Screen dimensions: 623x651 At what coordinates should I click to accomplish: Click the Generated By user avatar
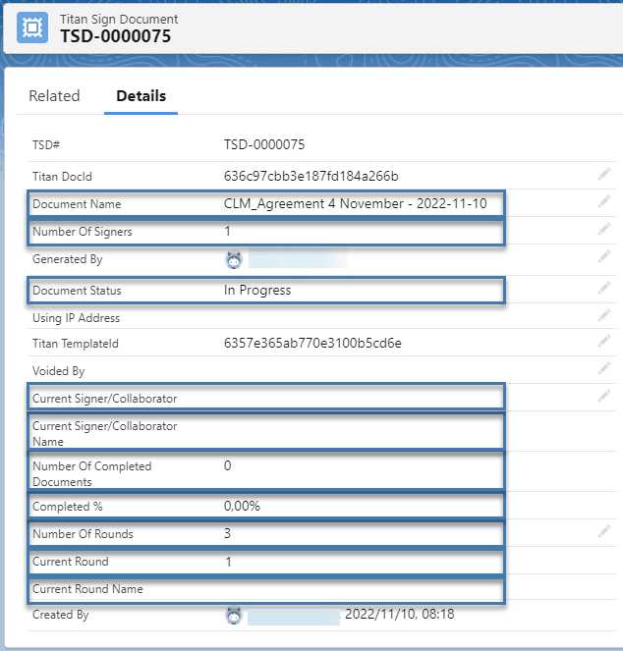click(234, 260)
